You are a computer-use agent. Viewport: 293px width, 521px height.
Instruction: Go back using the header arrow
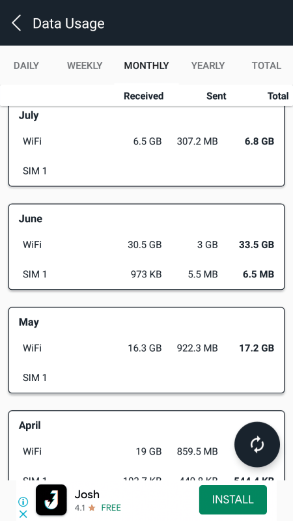pos(16,23)
